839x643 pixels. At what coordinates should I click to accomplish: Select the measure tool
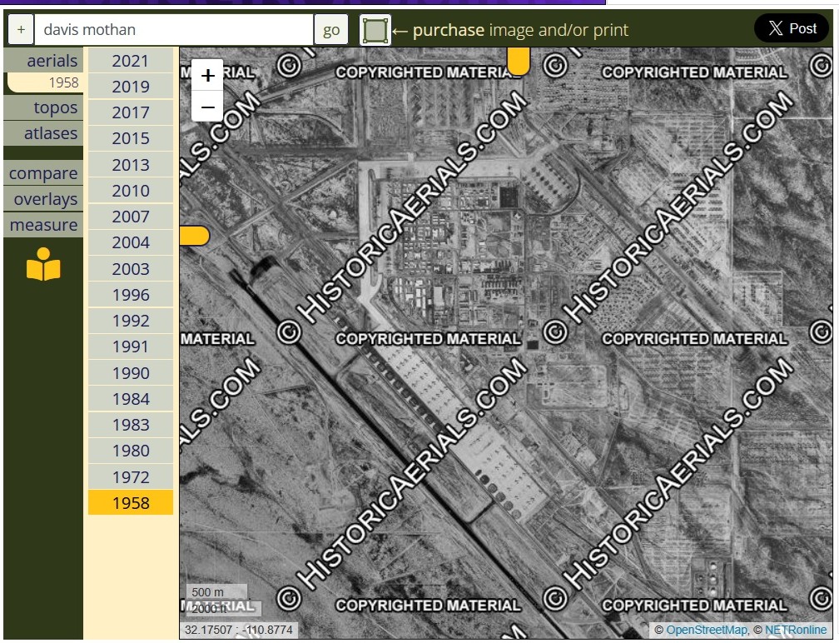pos(43,225)
